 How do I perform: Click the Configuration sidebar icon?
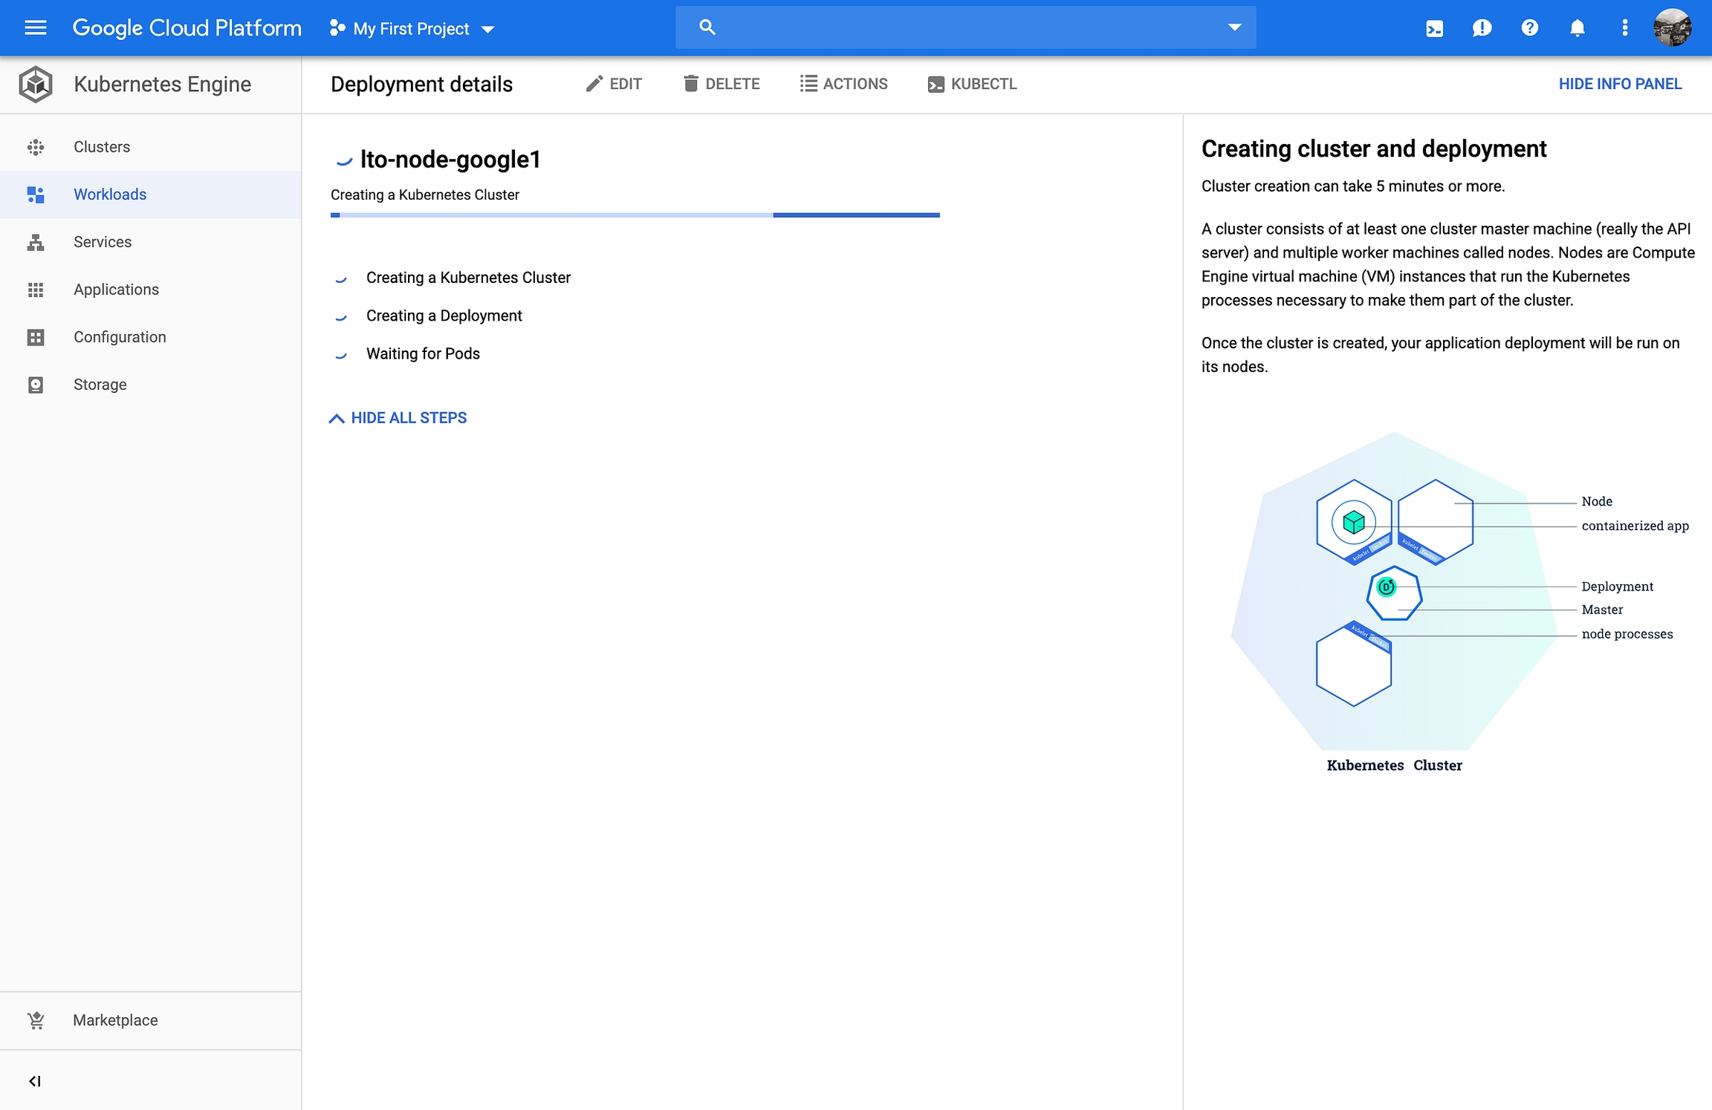point(36,337)
